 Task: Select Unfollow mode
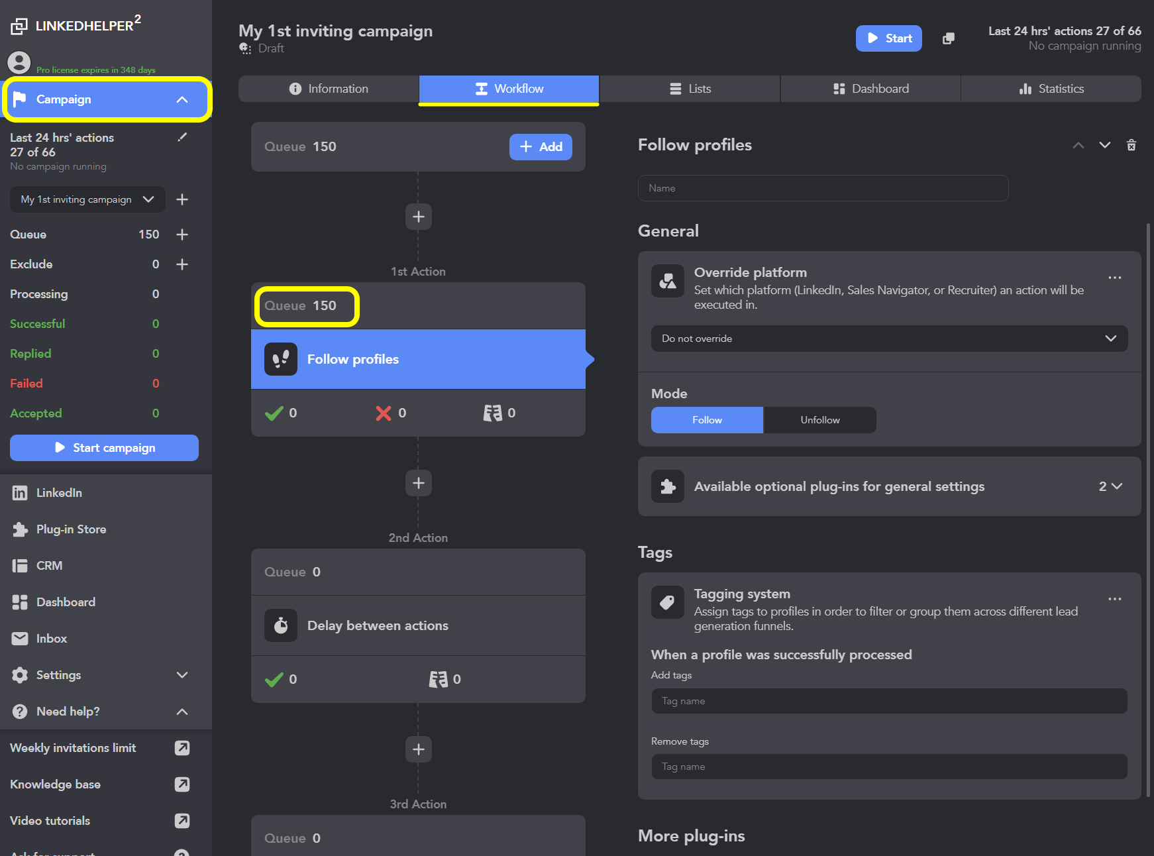(819, 420)
